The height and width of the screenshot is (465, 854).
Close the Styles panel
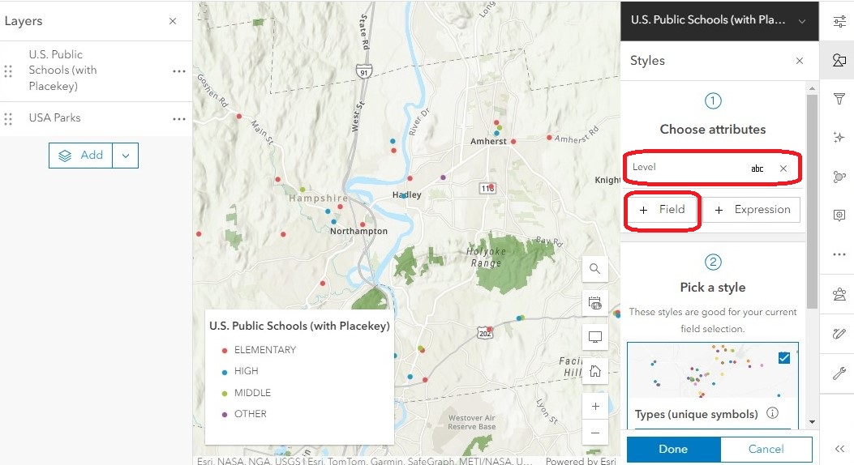800,61
